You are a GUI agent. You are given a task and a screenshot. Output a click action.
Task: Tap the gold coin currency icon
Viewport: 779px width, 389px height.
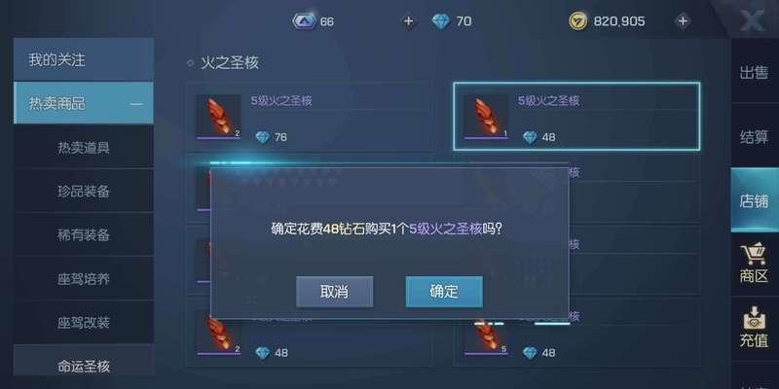[577, 21]
